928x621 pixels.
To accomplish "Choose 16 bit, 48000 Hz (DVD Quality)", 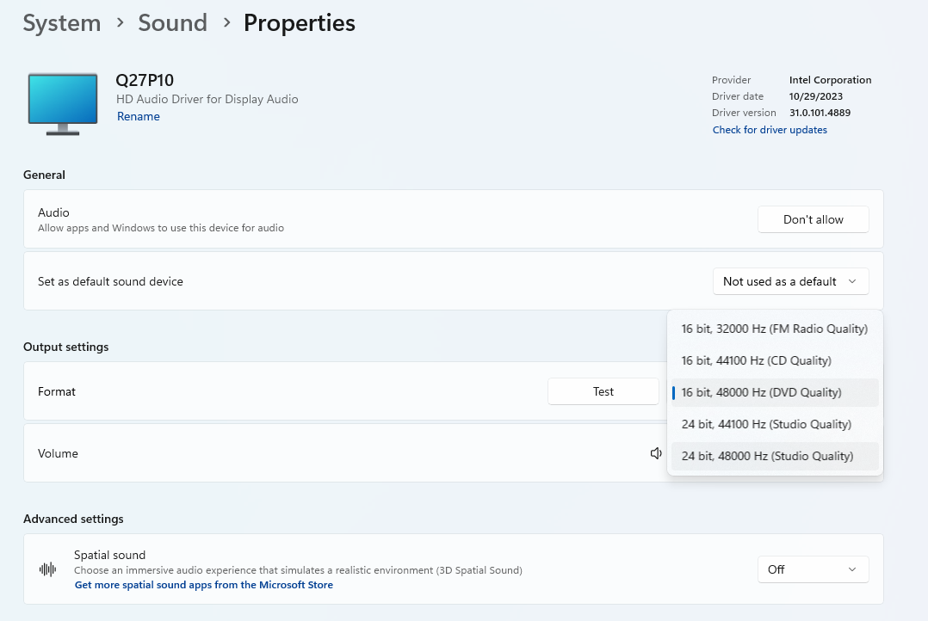I will [775, 393].
